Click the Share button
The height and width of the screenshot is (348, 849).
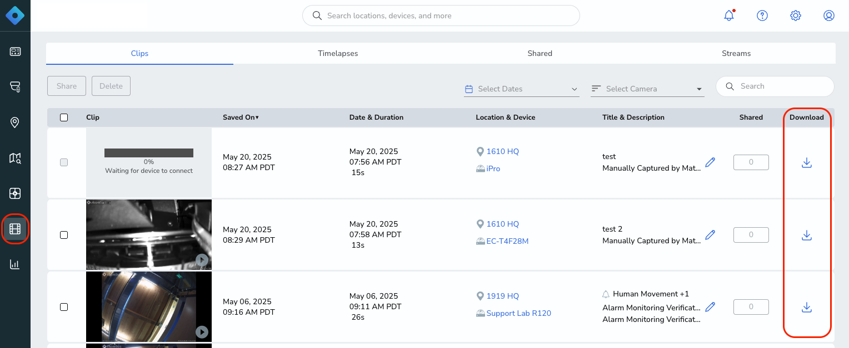pyautogui.click(x=67, y=86)
